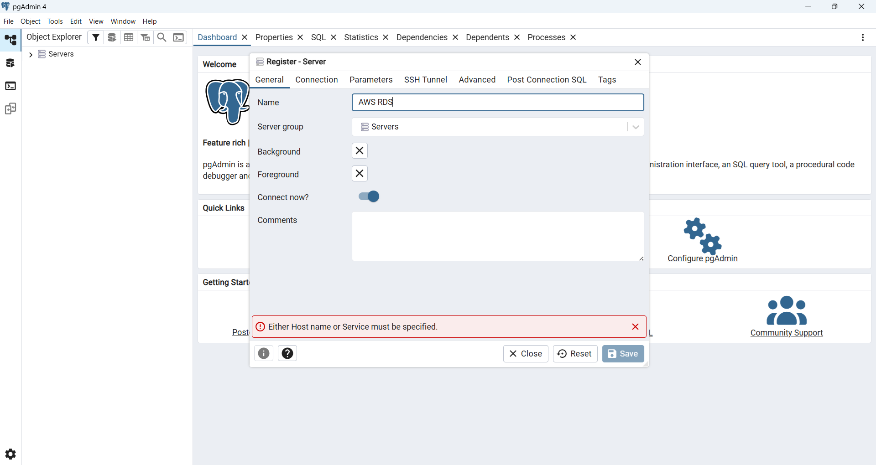Dismiss the host name error message

635,327
